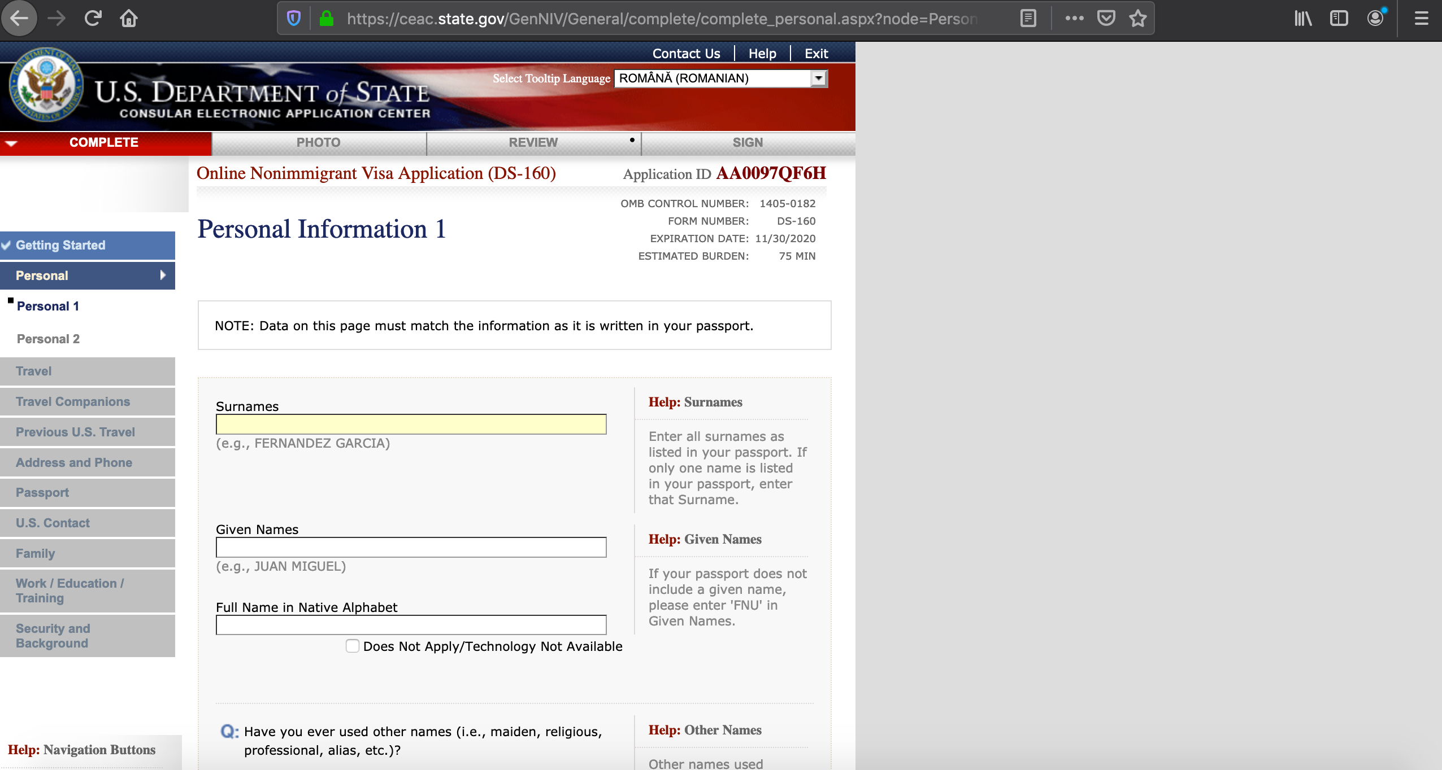Screen dimensions: 1442x770
Task: Click the back navigation arrow
Action: 19,18
